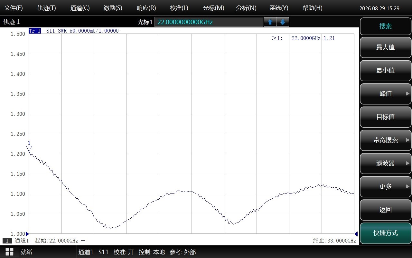This screenshot has height=258, width=412.
Task: Select the Tr 1 trace label
Action: click(35, 31)
